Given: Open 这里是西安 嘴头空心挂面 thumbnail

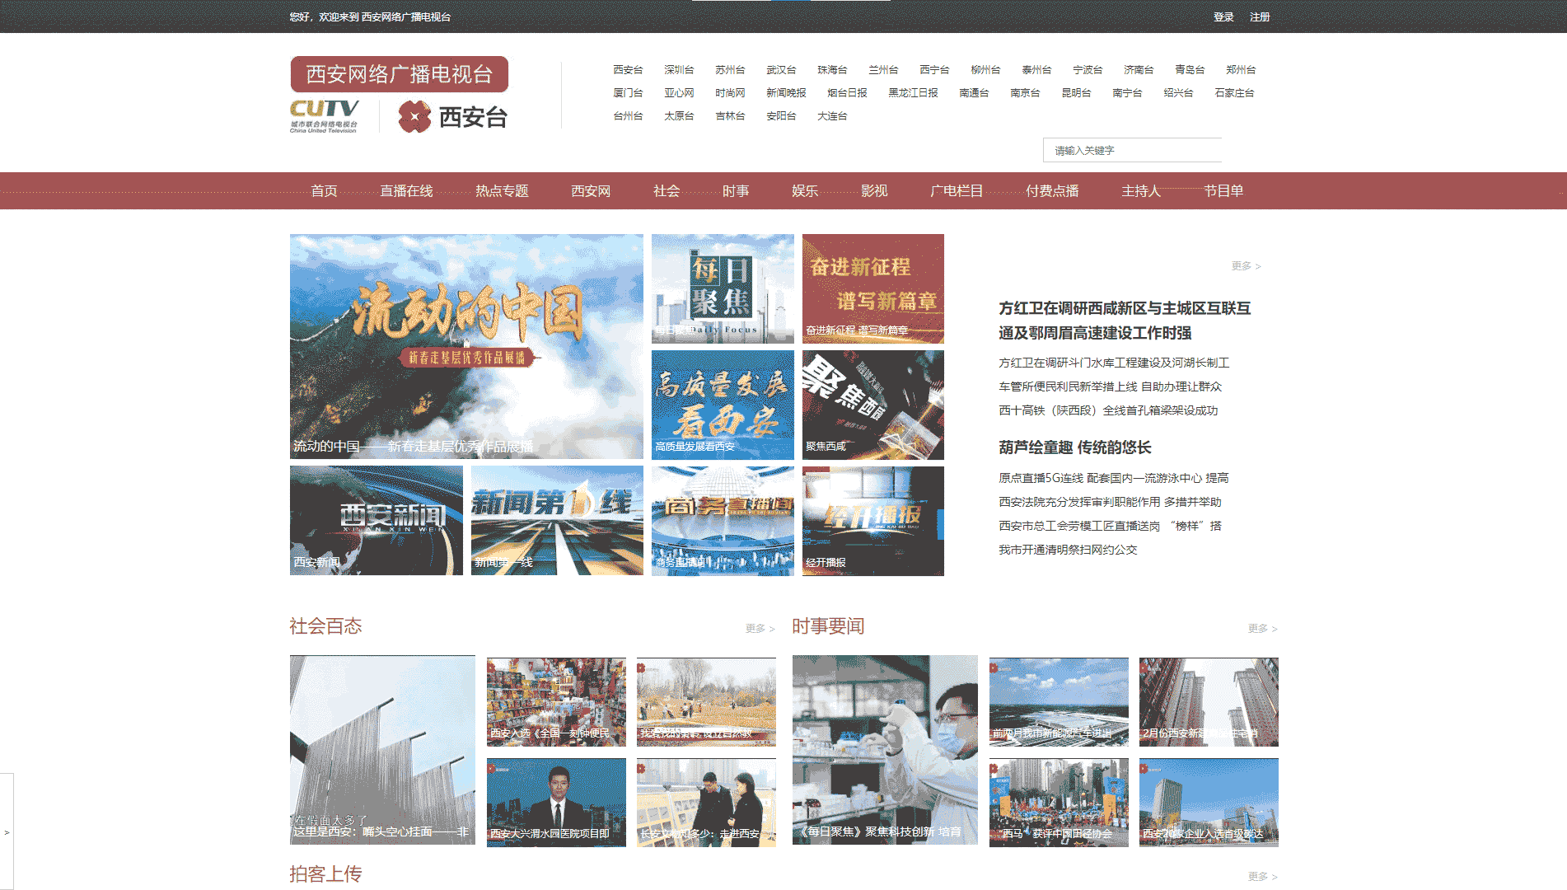Looking at the screenshot, I should tap(382, 750).
